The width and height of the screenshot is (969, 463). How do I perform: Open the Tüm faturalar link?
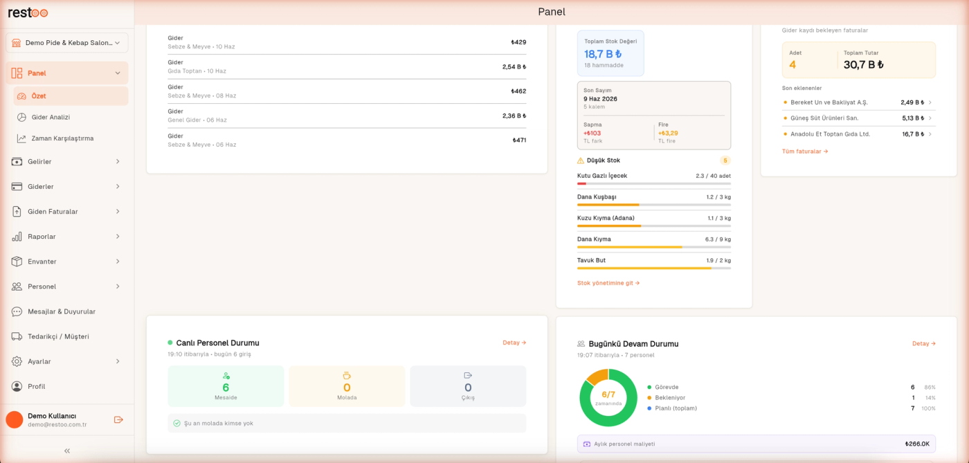point(805,152)
